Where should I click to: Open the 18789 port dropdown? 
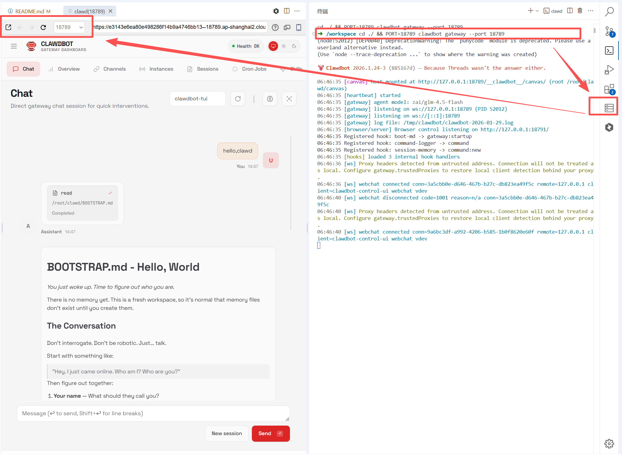(x=69, y=27)
